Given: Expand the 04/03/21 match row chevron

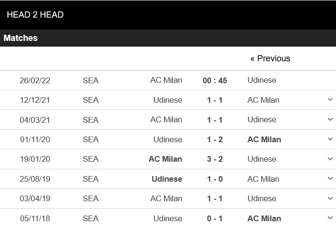Looking at the screenshot, I should [x=330, y=119].
